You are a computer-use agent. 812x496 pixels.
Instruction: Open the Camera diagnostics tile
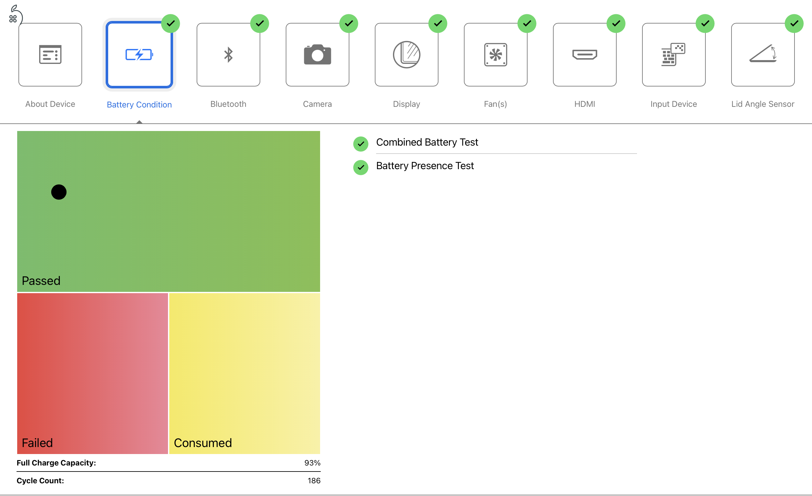click(x=317, y=55)
